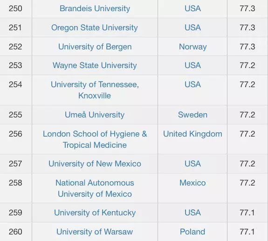268x241 pixels.
Task: Open the University of Bergen link
Action: point(95,47)
